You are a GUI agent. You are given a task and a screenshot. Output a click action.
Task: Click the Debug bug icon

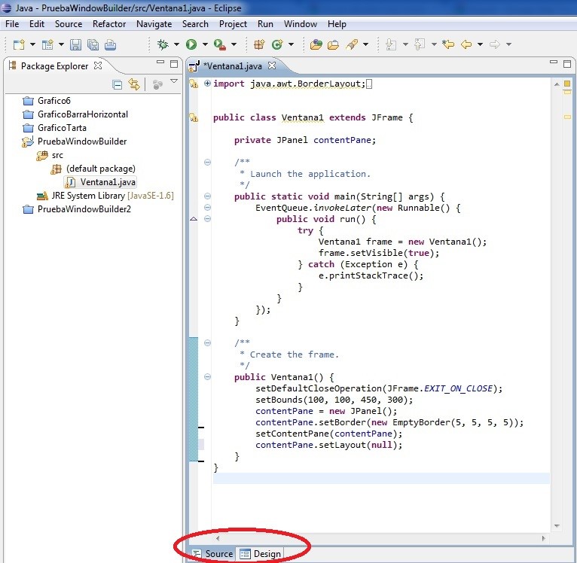[162, 45]
